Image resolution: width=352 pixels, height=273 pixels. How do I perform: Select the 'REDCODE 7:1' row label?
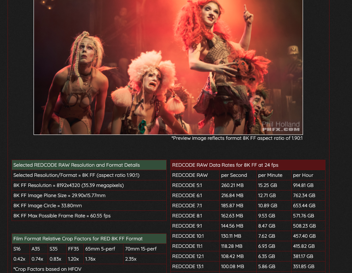[x=195, y=206]
